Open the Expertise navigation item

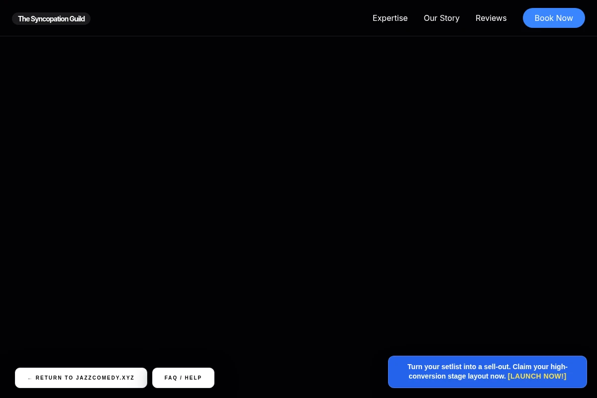[x=390, y=18]
